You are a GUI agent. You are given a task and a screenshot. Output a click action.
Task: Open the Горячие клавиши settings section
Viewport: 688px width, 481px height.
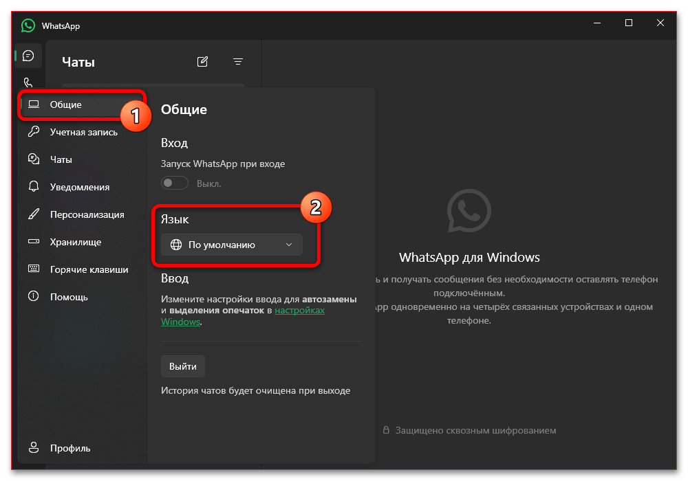[82, 269]
